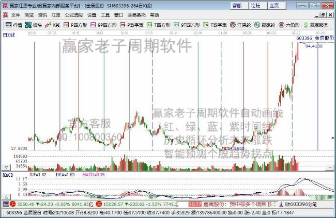Select the 日K线 period label

[x=9, y=35]
